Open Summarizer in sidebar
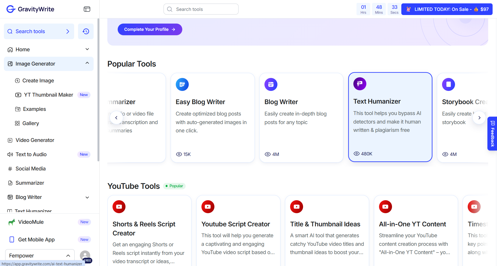This screenshot has width=497, height=266. click(x=30, y=183)
